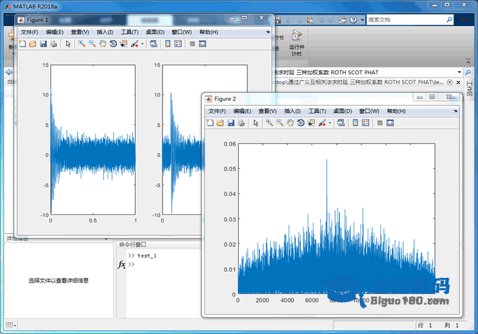478x334 pixels.
Task: Toggle Insert Colorbar in Figure 1 toolbar
Action: tap(167, 44)
